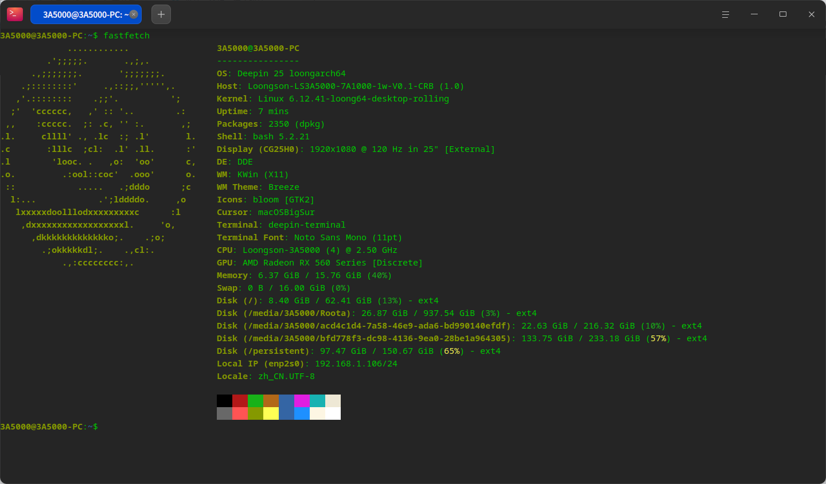The image size is (826, 484).
Task: Click the teal swatch in the color palette
Action: pos(317,401)
